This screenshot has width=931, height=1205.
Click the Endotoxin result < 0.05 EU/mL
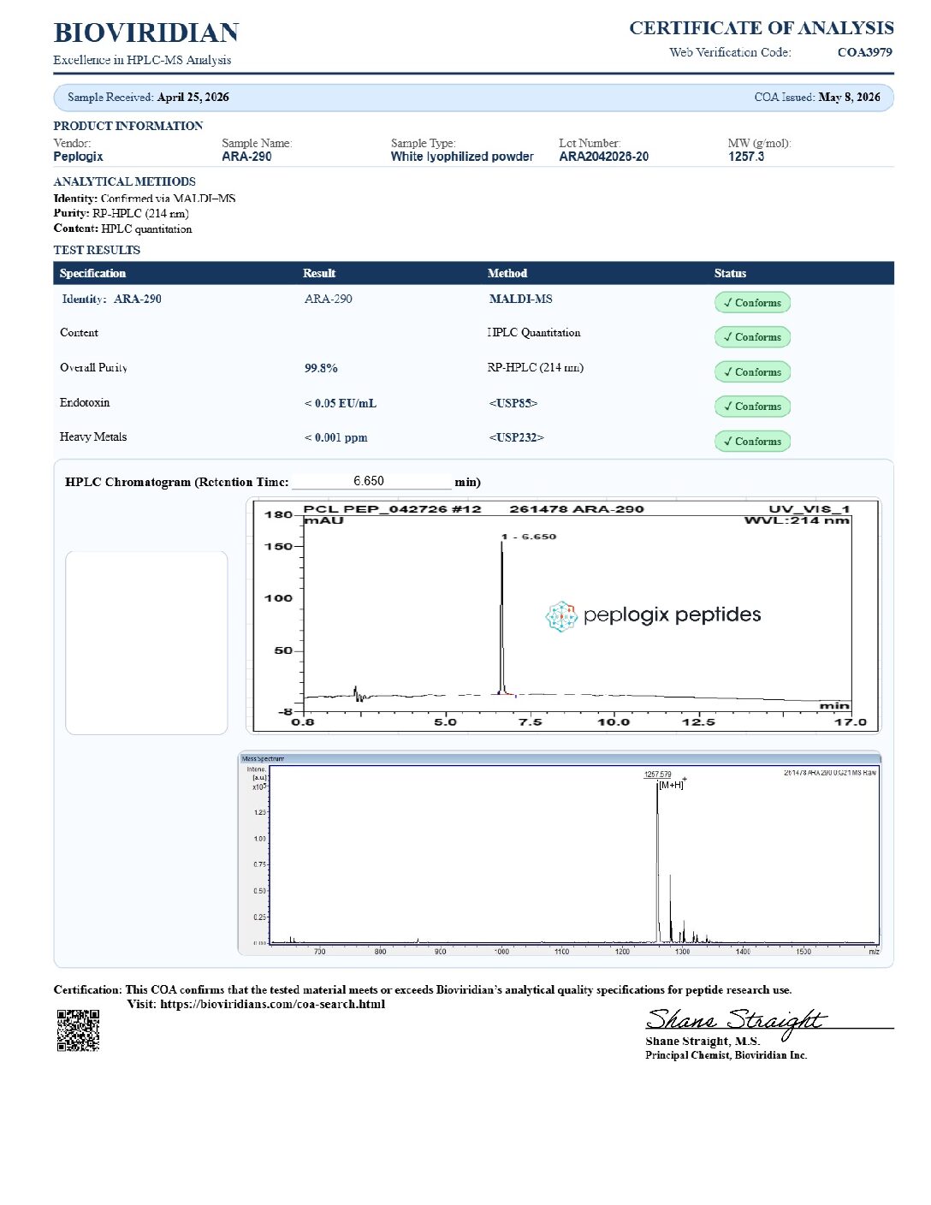coord(341,404)
